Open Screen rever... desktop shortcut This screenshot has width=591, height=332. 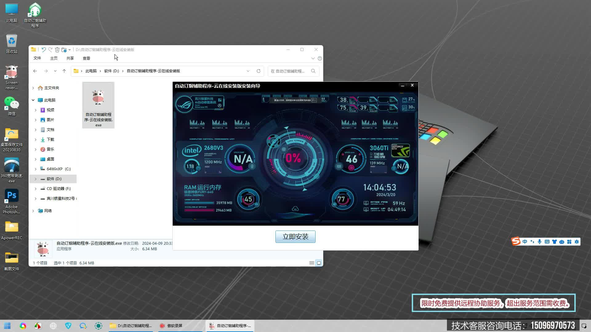(12, 77)
